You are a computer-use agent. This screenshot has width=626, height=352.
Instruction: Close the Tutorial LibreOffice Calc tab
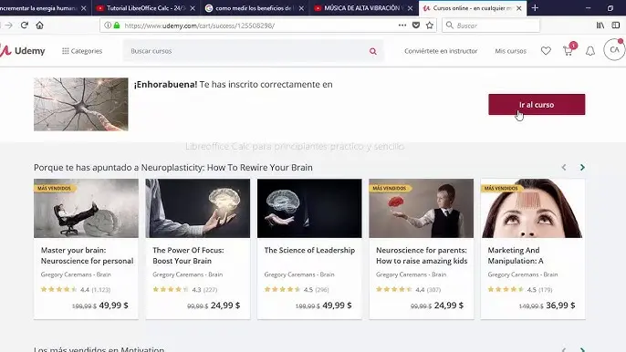tap(193, 8)
